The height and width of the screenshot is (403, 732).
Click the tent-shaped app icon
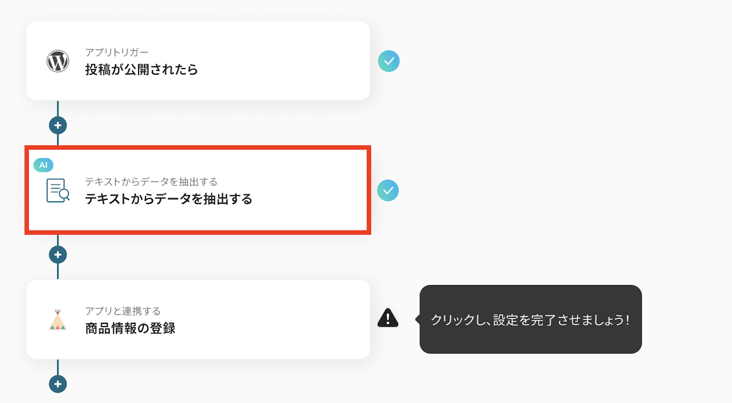click(x=58, y=320)
